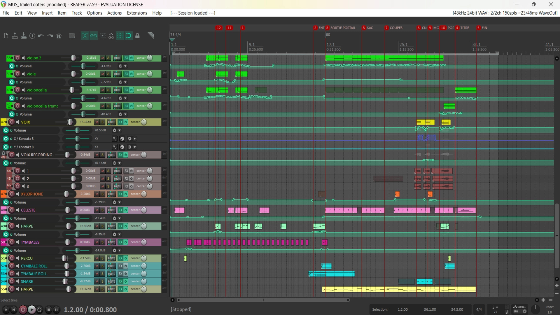
Task: Click the playback Rate knob
Action: point(535,309)
